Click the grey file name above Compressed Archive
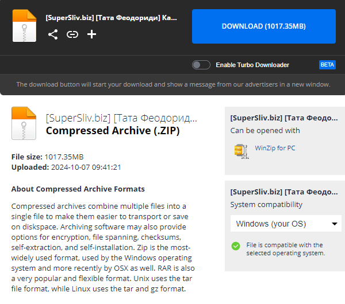Image resolution: width=345 pixels, height=304 pixels. click(x=121, y=118)
